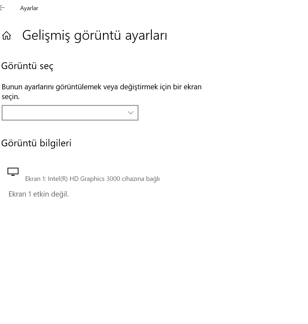Go to Settings home via house icon
The image size is (308, 324).
click(7, 35)
